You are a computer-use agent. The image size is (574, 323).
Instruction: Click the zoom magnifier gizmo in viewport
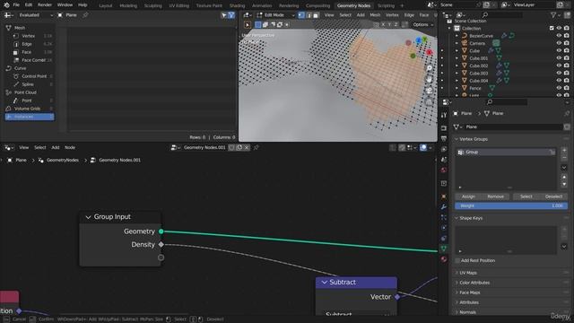click(429, 68)
